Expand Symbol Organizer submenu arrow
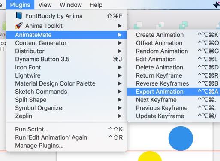The height and width of the screenshot is (161, 220). coord(120,108)
